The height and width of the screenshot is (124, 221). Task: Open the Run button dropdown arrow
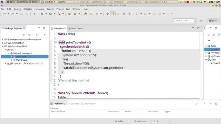(x=55, y=14)
